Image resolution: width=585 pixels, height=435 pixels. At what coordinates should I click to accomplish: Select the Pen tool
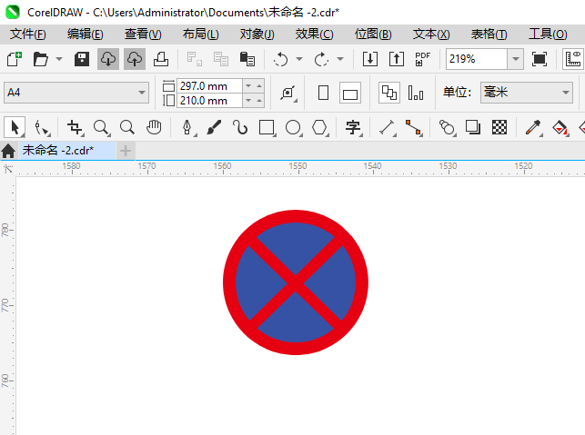[187, 127]
